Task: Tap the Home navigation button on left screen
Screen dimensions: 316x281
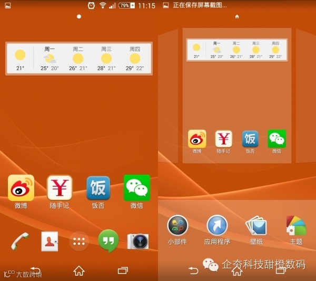Action: pyautogui.click(x=79, y=270)
